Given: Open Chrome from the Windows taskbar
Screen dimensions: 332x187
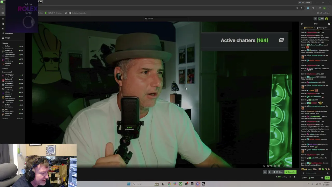Looking at the screenshot, I should [x=169, y=184].
